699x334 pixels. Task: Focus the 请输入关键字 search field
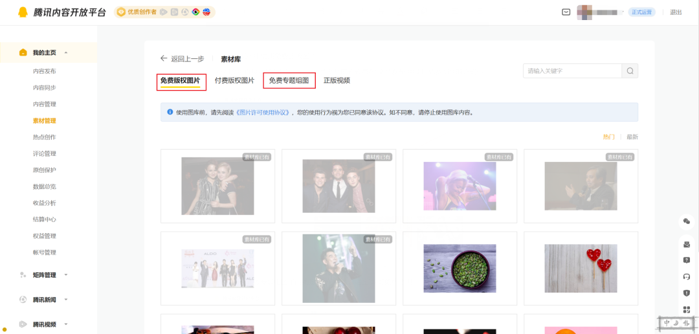(x=572, y=71)
